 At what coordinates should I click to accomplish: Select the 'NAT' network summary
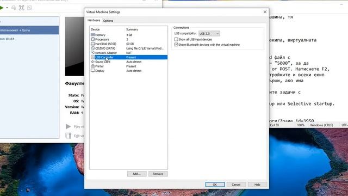129,53
